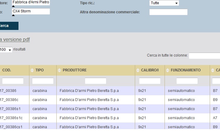This screenshot has height=137, width=220.
Task: Focus the Altra denominazione commerciale field
Action: click(x=168, y=12)
